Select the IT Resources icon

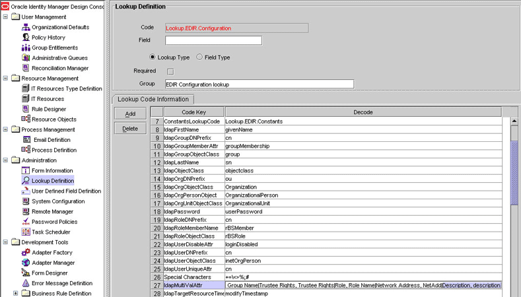pos(26,98)
